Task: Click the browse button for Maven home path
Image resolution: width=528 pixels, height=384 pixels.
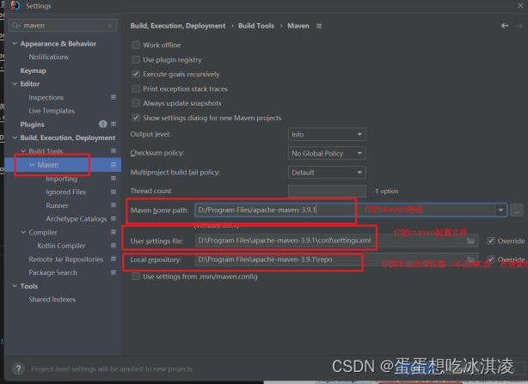Action: tap(517, 210)
